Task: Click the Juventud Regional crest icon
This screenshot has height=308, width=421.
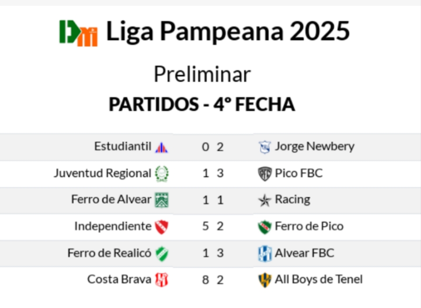Action: click(162, 174)
